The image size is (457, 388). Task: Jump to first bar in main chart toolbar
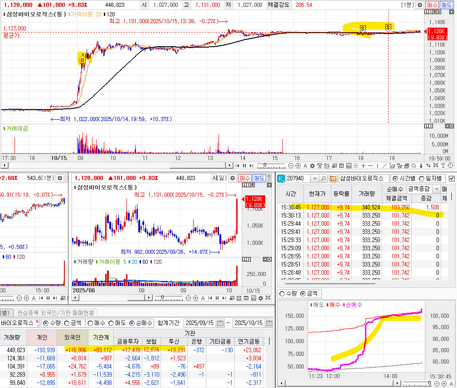click(x=237, y=166)
